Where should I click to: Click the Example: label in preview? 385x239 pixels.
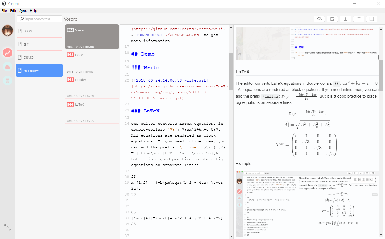coord(244,164)
